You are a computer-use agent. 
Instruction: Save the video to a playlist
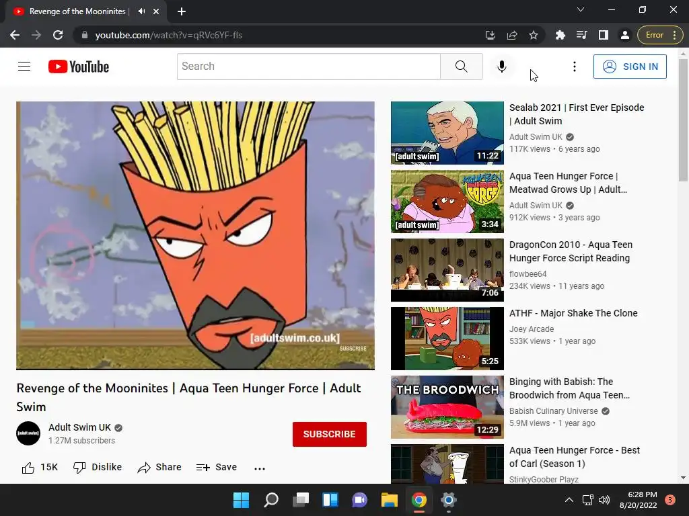click(x=217, y=468)
